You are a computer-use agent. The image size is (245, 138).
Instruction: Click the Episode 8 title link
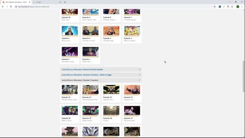tap(107, 18)
